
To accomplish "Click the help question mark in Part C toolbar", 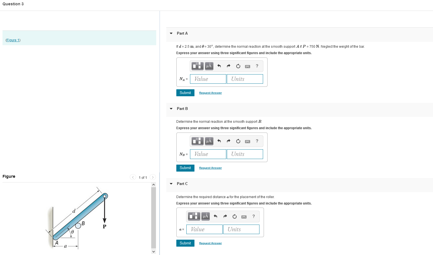I will pos(253,216).
